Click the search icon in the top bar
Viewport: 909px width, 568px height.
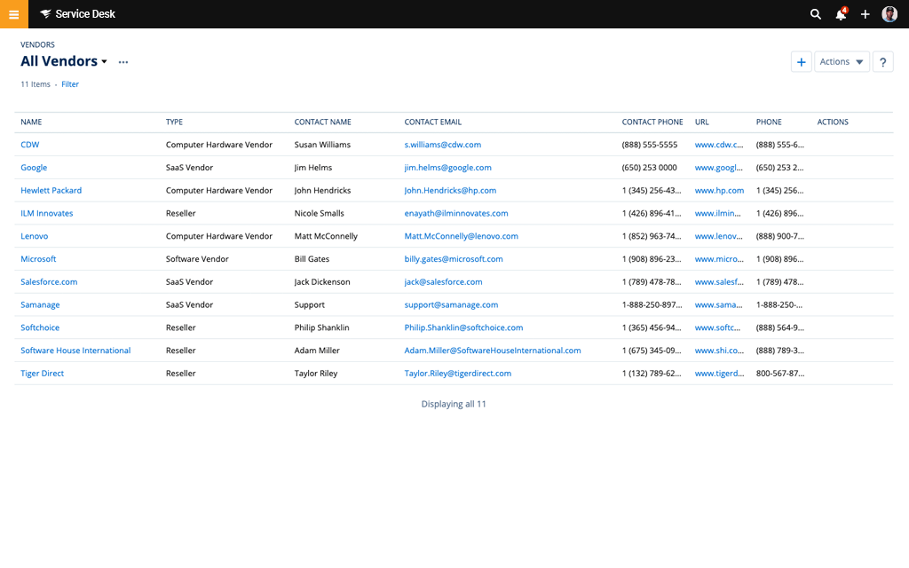pos(815,14)
